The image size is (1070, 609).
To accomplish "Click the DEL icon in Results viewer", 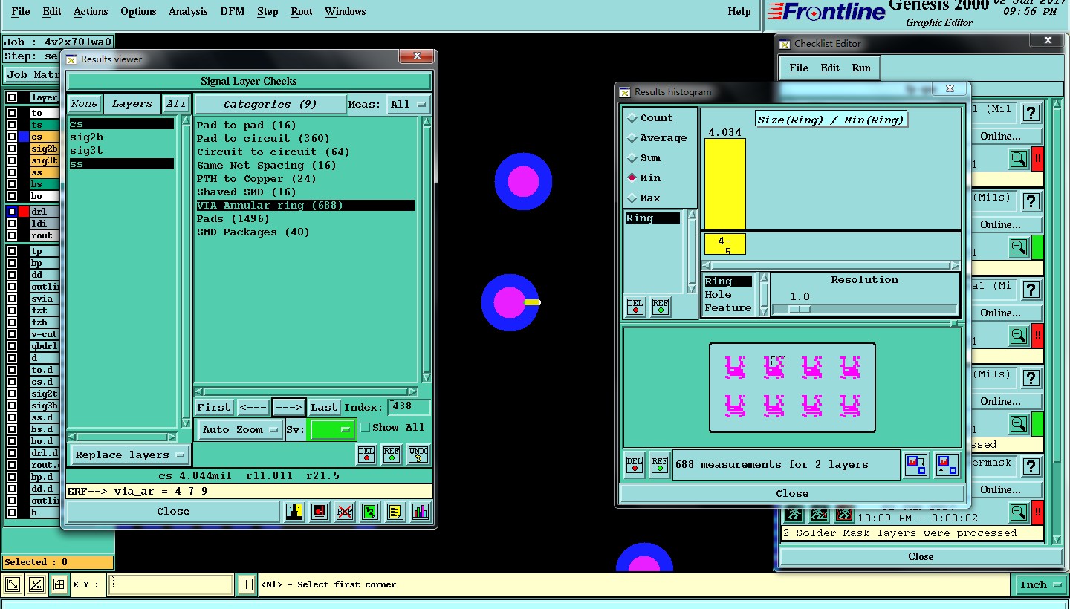I will click(x=366, y=454).
